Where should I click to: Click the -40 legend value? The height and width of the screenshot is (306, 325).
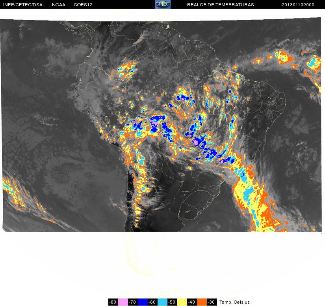192,302
